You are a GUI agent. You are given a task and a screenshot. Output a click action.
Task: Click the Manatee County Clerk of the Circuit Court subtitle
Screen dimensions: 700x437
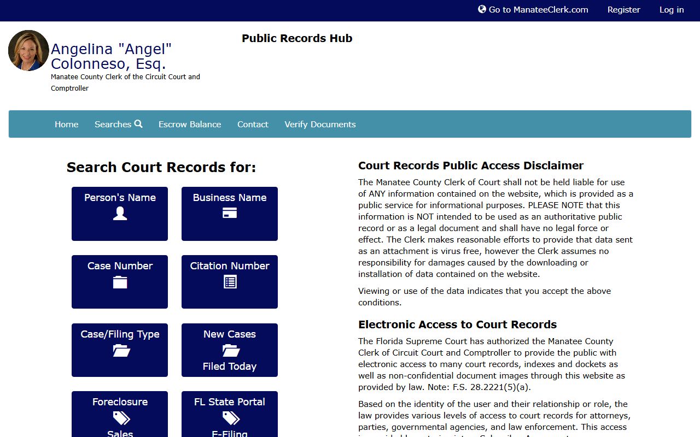125,82
